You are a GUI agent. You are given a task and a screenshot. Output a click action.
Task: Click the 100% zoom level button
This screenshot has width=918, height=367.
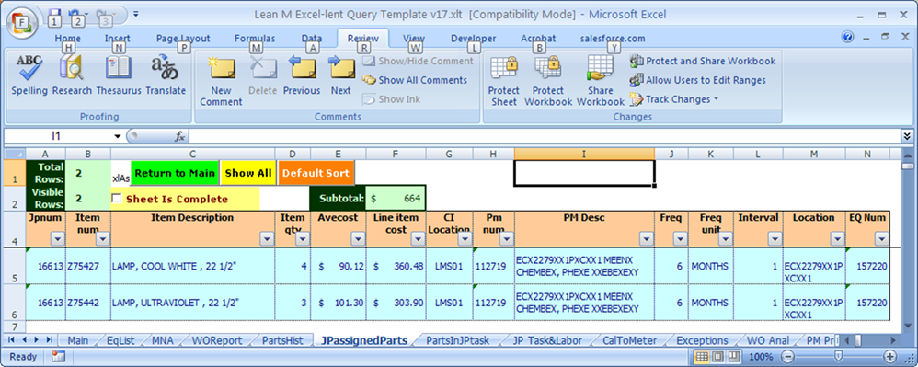(x=761, y=357)
